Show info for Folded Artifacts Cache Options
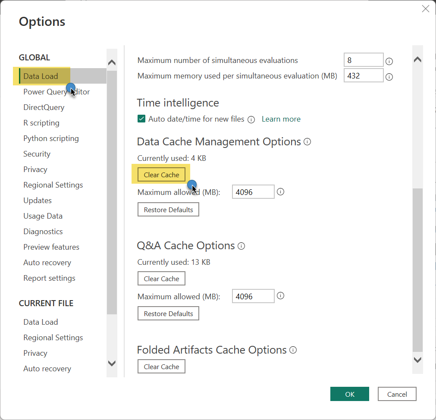436x420 pixels. [x=293, y=350]
